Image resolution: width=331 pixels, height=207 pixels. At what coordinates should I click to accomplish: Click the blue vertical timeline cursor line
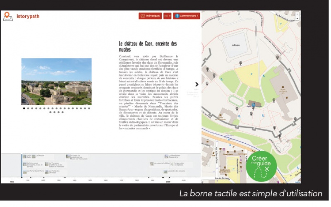click(x=22, y=165)
